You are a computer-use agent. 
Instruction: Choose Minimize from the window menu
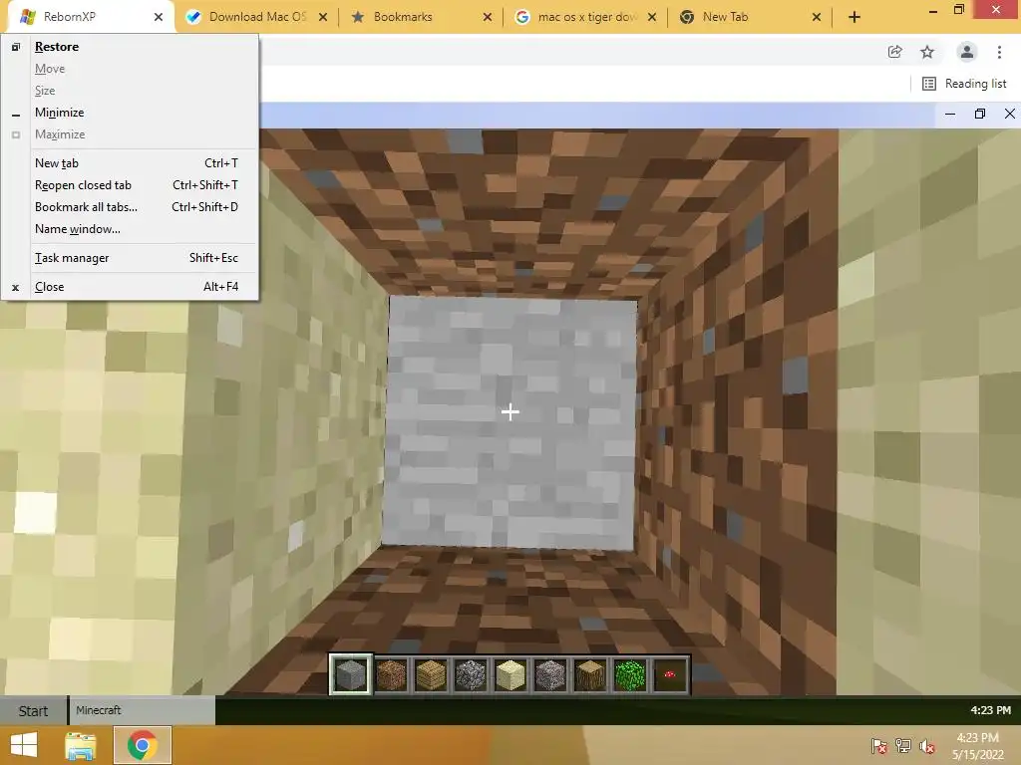(x=130, y=113)
